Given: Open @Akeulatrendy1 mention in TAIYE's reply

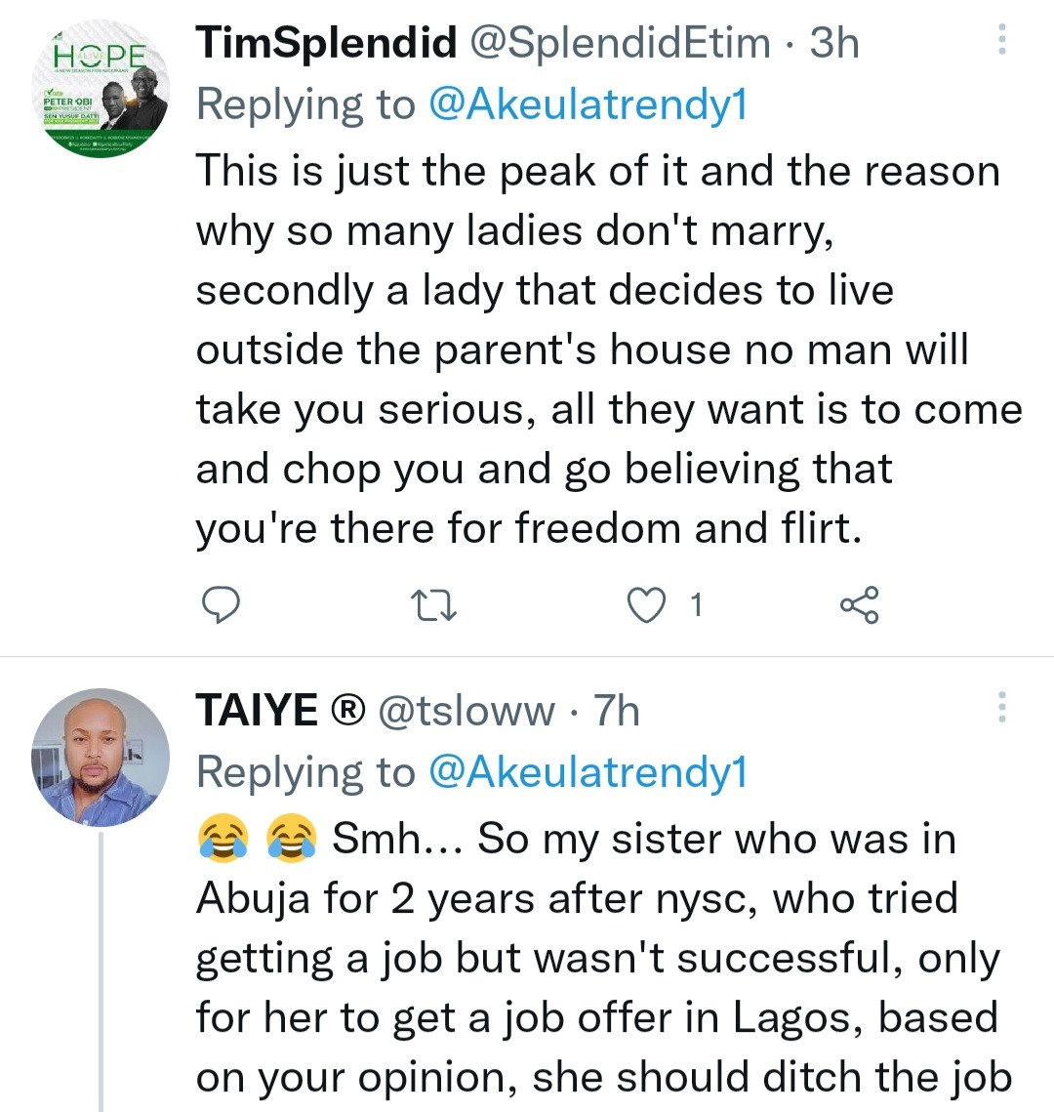Looking at the screenshot, I should (588, 772).
